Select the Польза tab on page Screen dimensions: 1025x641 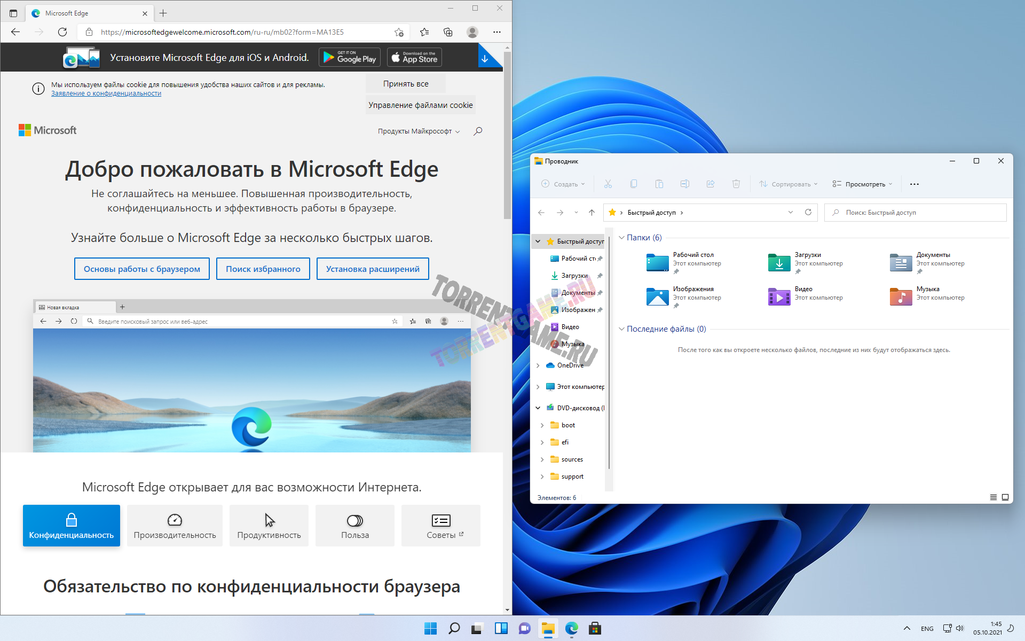[355, 526]
